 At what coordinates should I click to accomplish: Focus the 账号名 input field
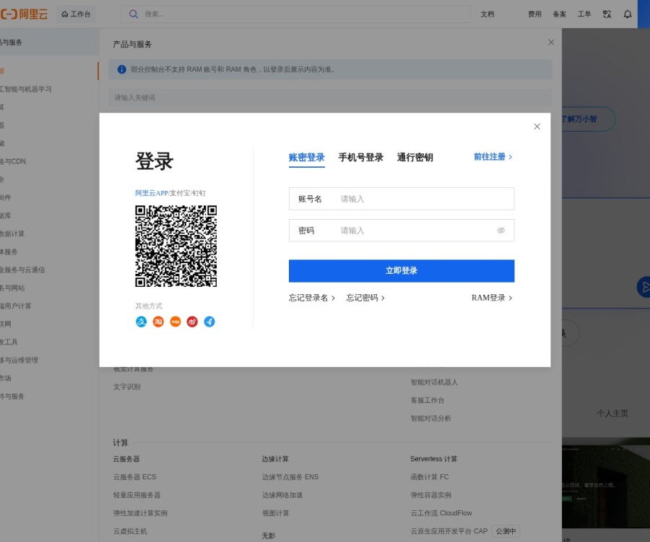[x=402, y=199]
